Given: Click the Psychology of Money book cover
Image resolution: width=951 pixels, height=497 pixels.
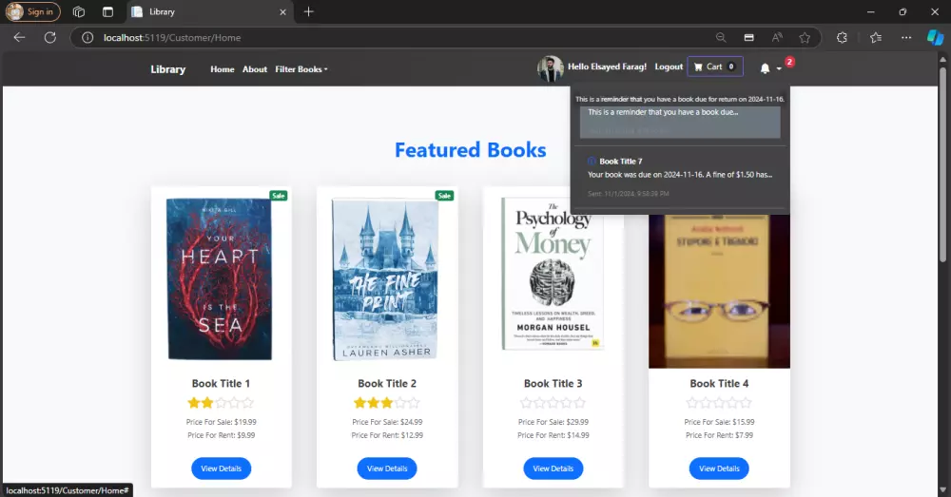Looking at the screenshot, I should (x=553, y=276).
